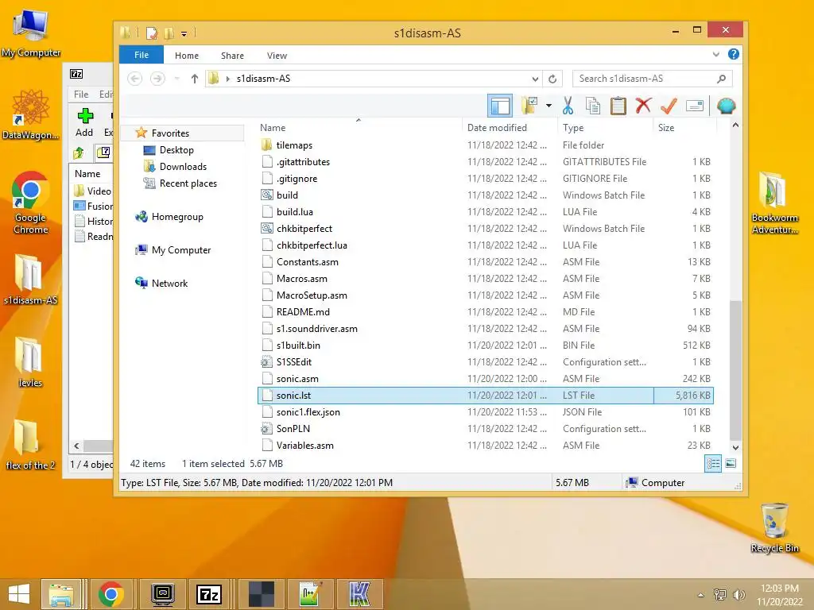Copy the selected file with the copy icon
Screen dimensions: 814x610
click(592, 106)
